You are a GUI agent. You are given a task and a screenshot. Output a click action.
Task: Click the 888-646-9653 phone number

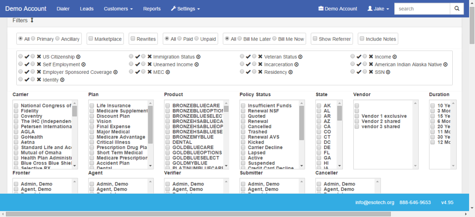tap(415, 203)
